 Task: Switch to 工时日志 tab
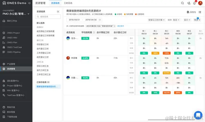[x=68, y=3]
